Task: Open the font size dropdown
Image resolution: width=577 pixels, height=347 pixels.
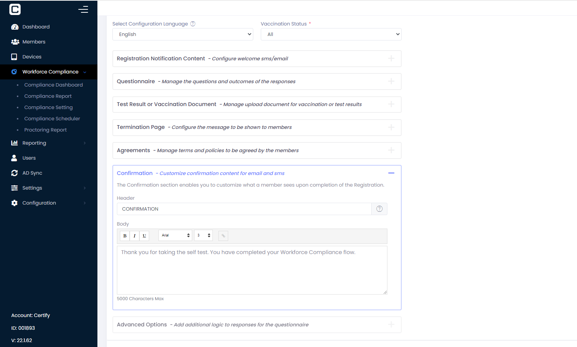Action: tap(203, 235)
